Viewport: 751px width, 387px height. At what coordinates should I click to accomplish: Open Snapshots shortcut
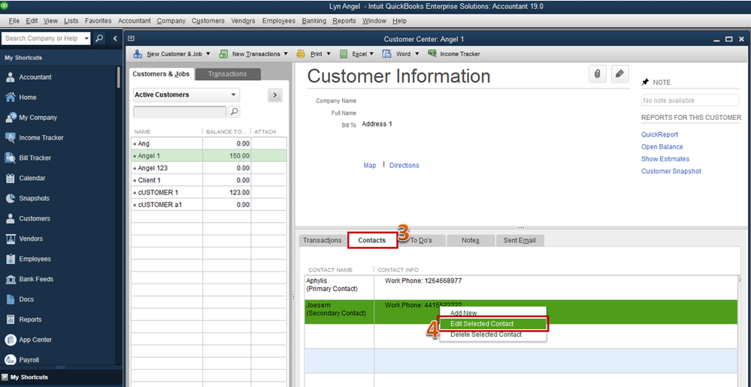[x=34, y=198]
